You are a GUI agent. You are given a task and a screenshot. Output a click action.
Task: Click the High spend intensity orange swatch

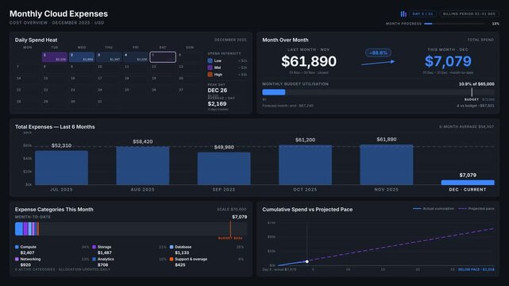coord(210,75)
